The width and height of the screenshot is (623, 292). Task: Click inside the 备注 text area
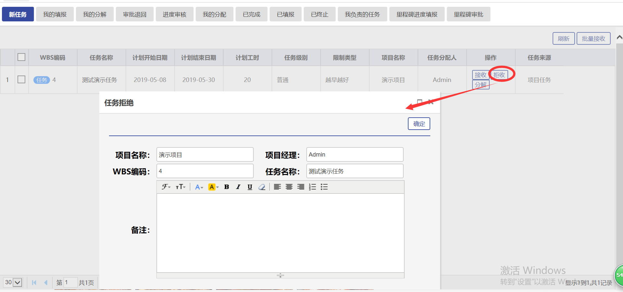[280, 233]
